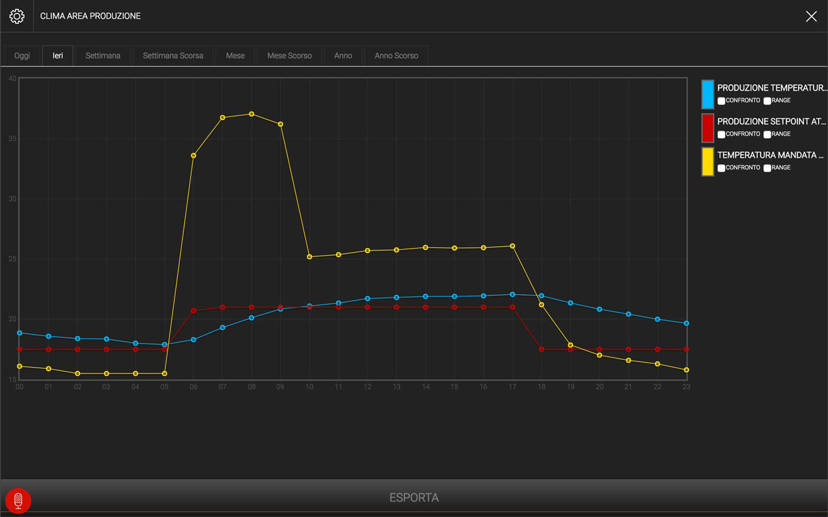The image size is (828, 517).
Task: Select the Anno Scorso tab
Action: click(396, 56)
